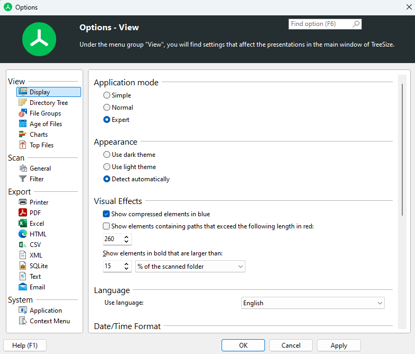Go to Charts settings
Image resolution: width=415 pixels, height=354 pixels.
39,135
